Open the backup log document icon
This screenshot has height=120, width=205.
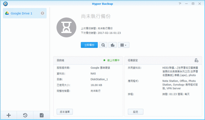pyautogui.click(x=41, y=115)
